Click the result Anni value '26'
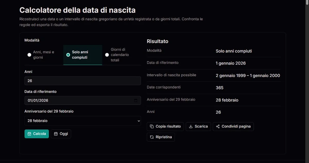Viewport: 309px width, 163px height. point(218,112)
